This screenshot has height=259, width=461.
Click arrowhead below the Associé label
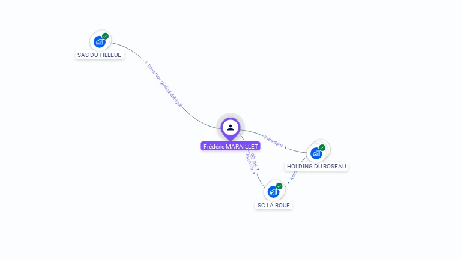(254, 173)
